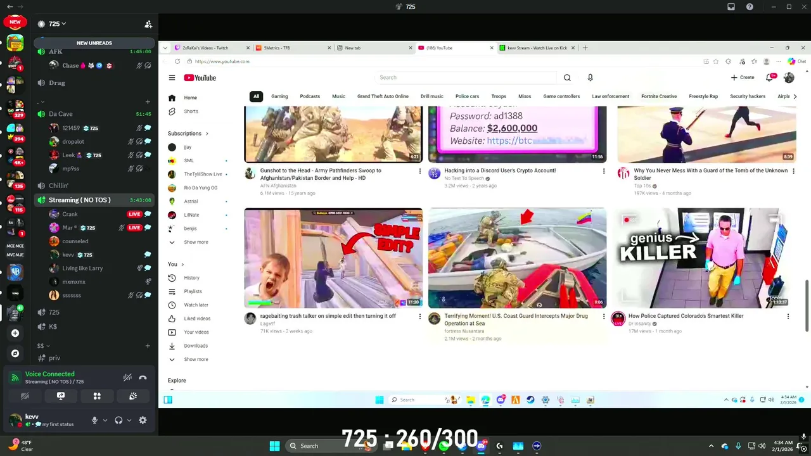The image size is (811, 456).
Task: Join the Drag voice channel
Action: [x=94, y=83]
